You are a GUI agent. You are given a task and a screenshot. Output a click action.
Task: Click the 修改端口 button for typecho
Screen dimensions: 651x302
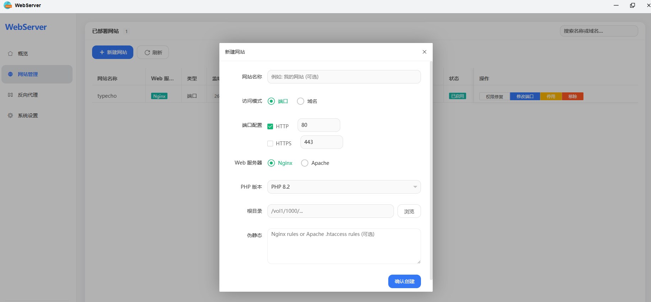(x=525, y=96)
